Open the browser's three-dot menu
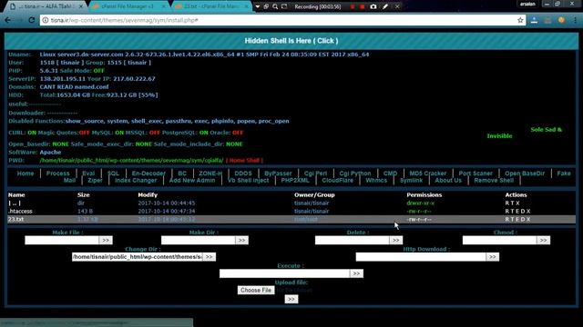Image resolution: width=583 pixels, height=327 pixels. tap(575, 20)
